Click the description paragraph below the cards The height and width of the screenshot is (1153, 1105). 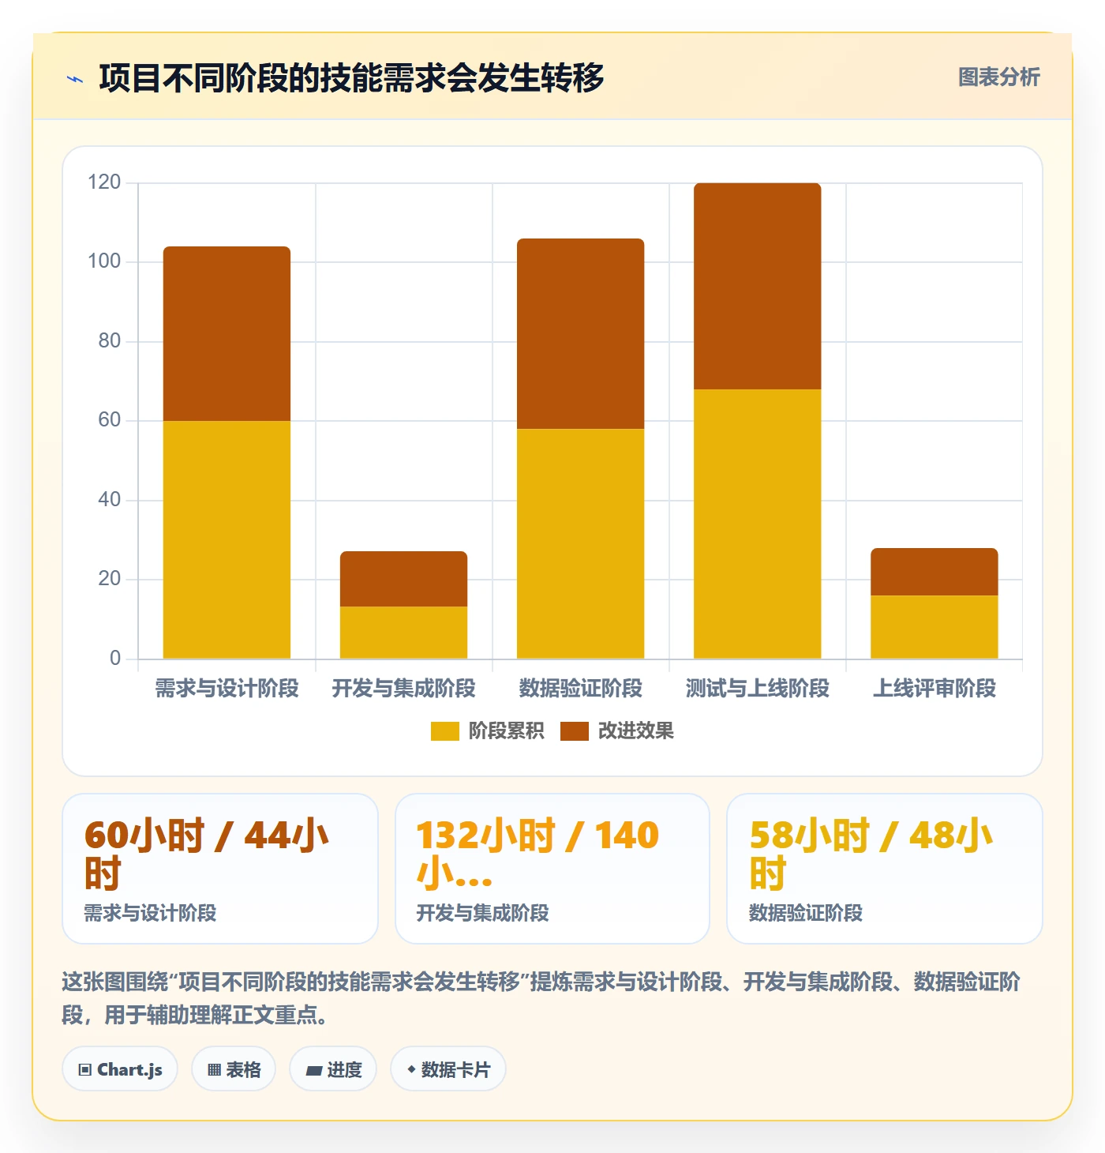(541, 998)
